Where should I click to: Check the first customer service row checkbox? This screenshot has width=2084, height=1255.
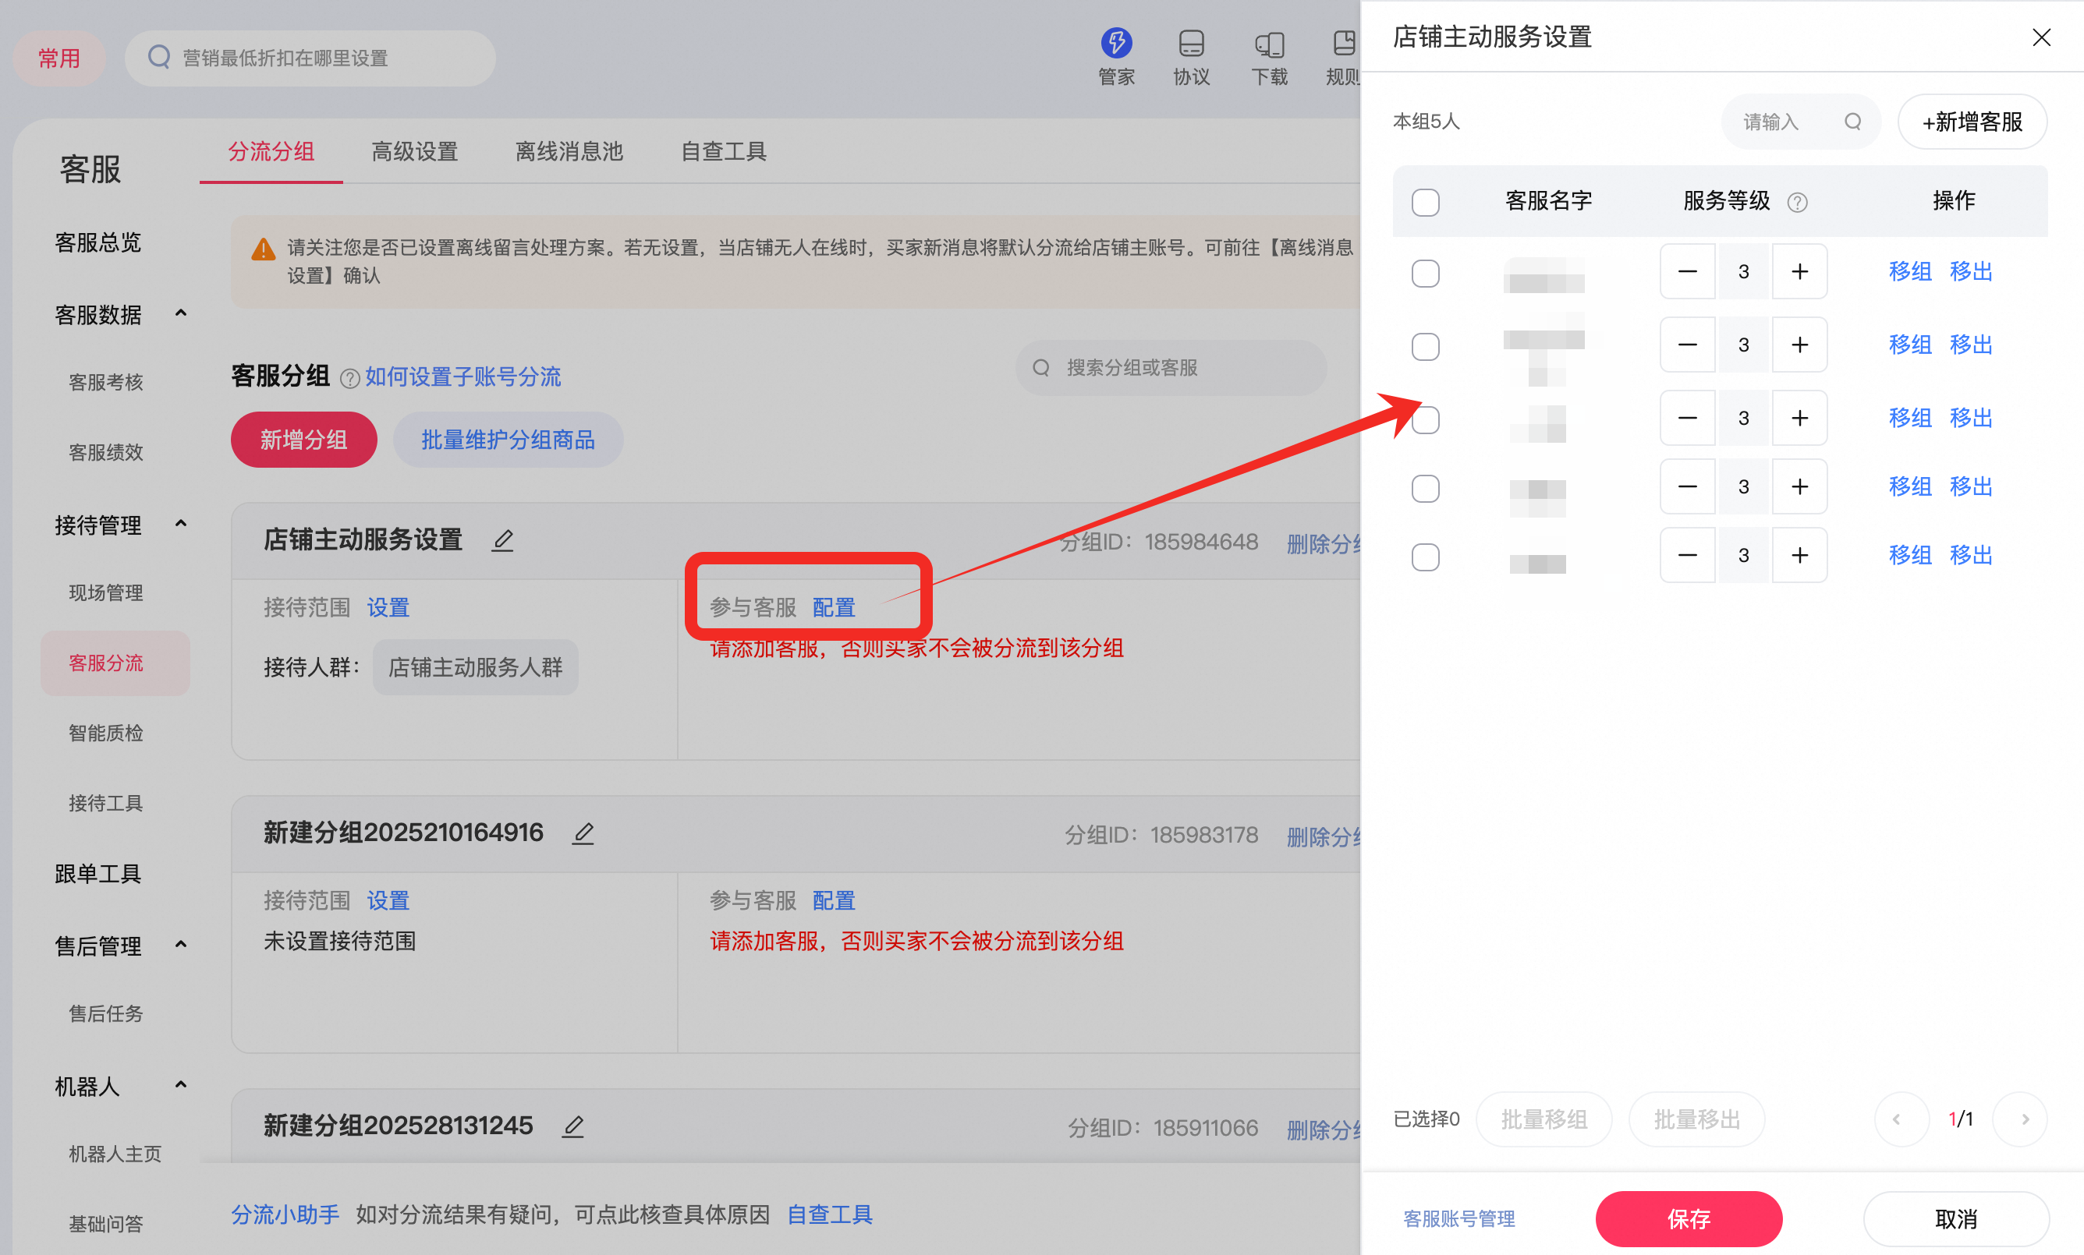(x=1425, y=272)
